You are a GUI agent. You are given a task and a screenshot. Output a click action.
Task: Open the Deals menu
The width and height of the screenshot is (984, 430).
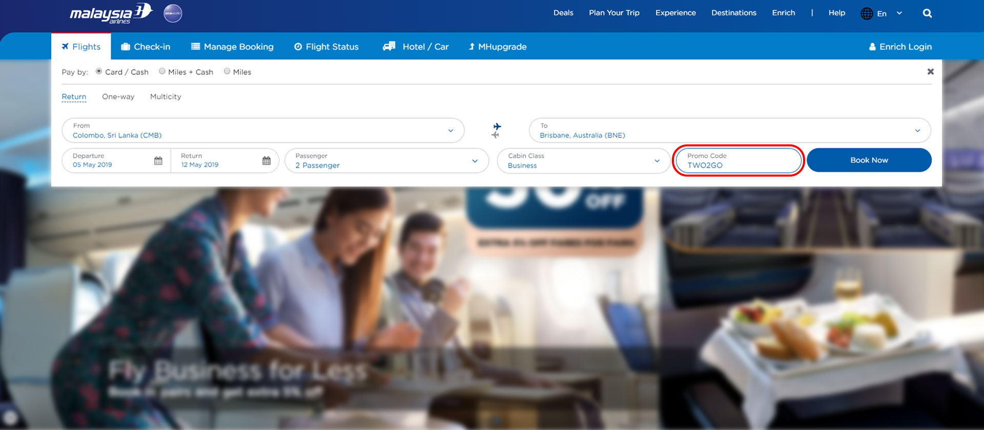(x=563, y=13)
